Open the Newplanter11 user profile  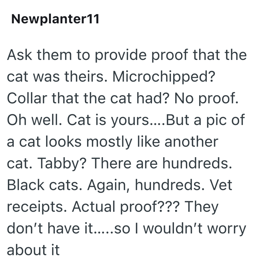point(55,20)
